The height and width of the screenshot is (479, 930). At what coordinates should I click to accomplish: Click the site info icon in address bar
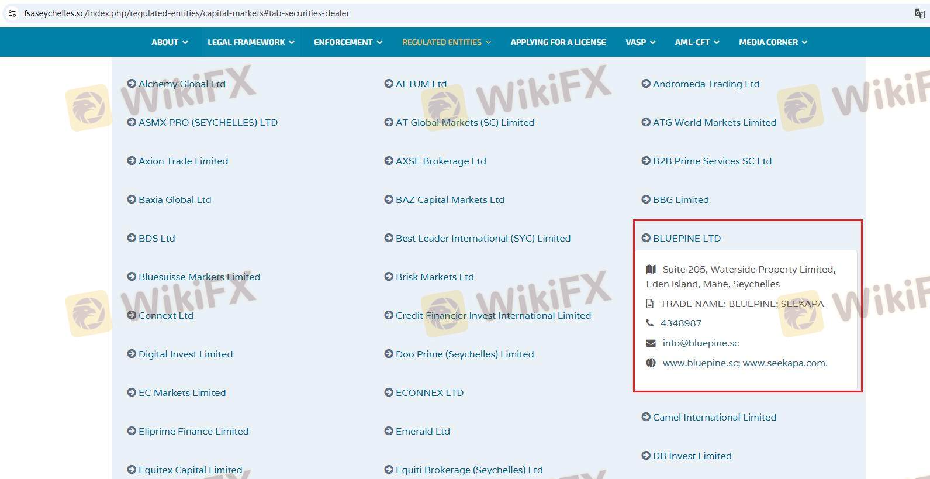pyautogui.click(x=12, y=13)
